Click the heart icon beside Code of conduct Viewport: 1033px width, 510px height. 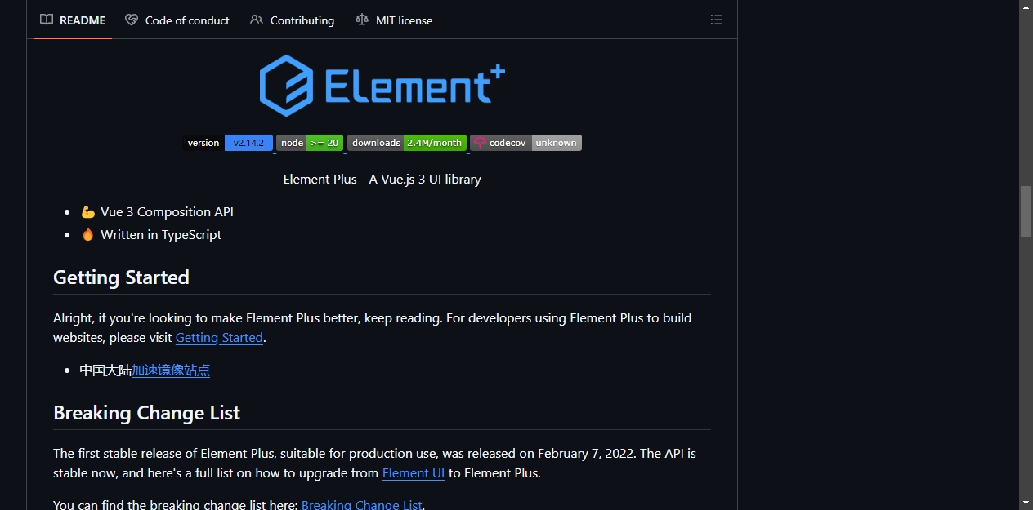coord(132,20)
